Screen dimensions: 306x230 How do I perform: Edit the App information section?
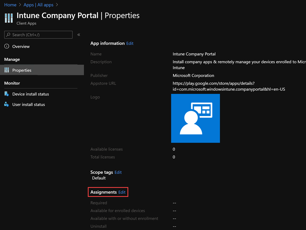pos(130,43)
